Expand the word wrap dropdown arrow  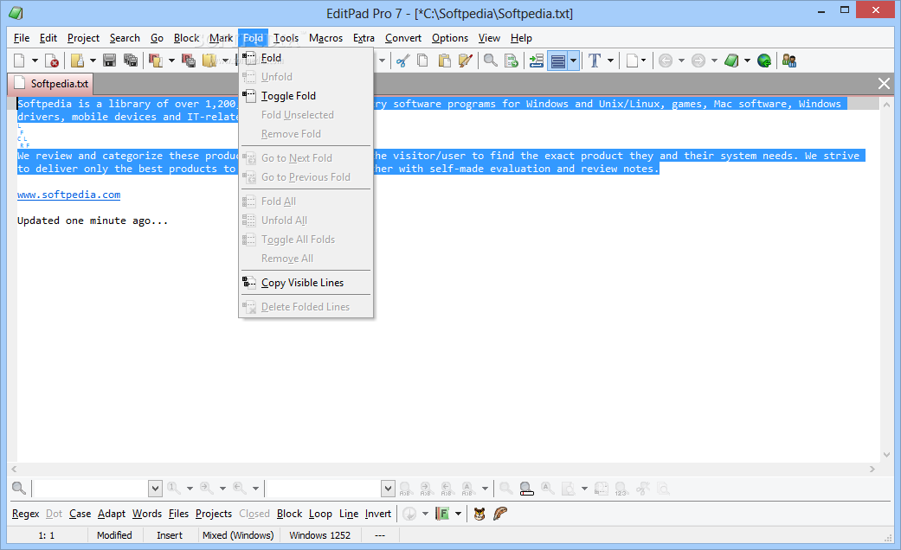click(574, 61)
